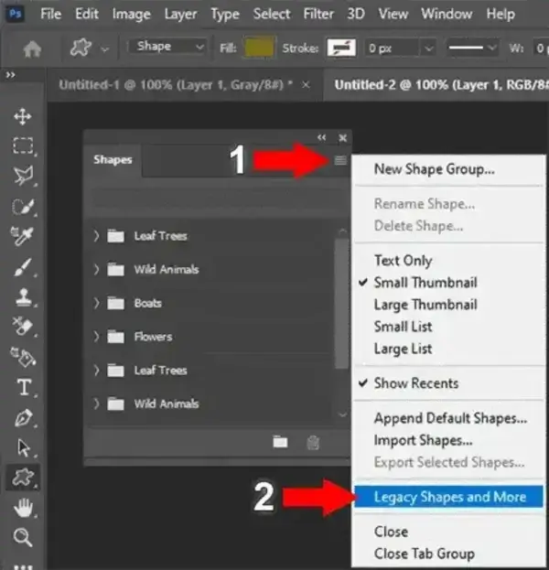
Task: Collapse the Shapes panel with double arrows
Action: coord(321,137)
